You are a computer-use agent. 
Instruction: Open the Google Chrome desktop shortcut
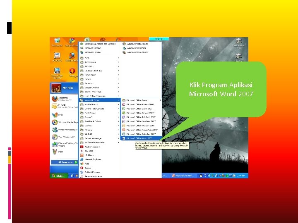coord(72,42)
